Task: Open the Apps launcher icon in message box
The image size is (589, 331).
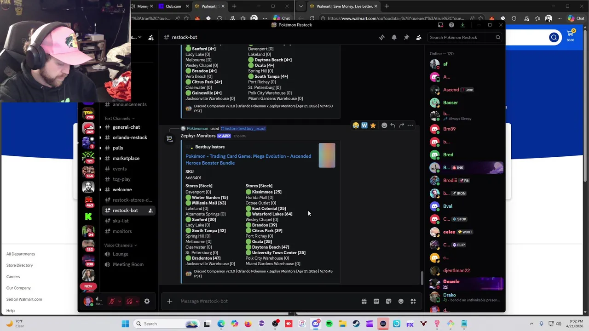Action: point(413,301)
